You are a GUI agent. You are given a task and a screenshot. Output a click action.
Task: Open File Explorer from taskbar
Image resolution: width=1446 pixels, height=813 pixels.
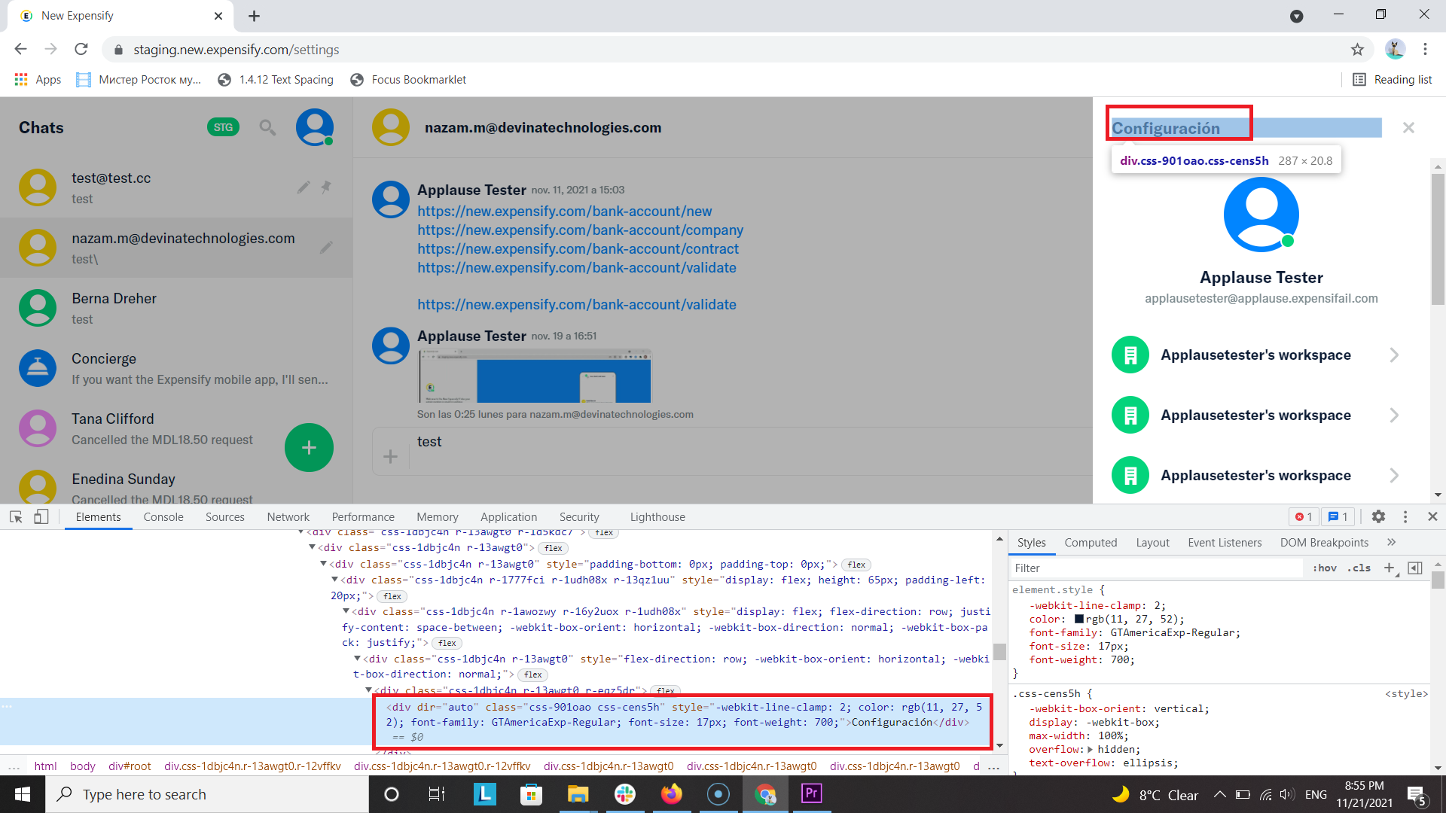click(578, 794)
